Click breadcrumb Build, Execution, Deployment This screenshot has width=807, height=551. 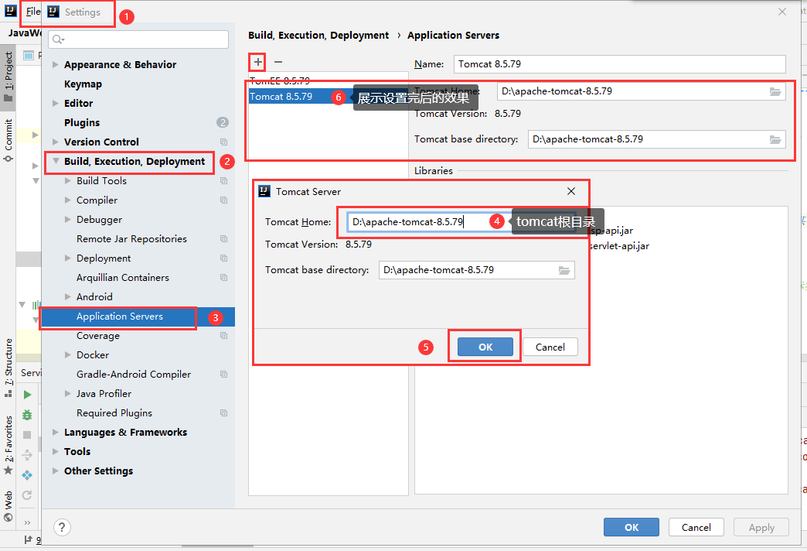click(x=318, y=35)
